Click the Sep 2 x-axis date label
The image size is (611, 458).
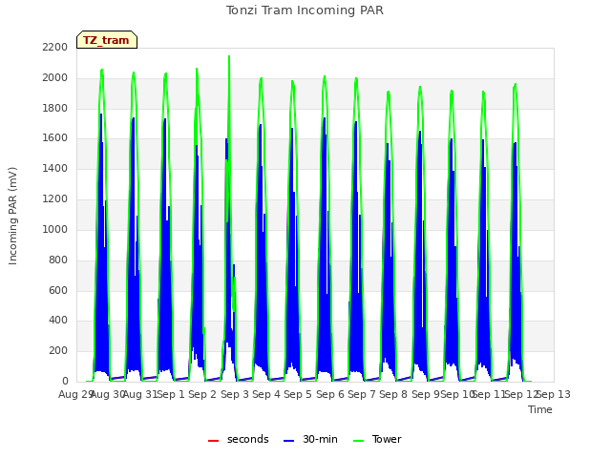[x=202, y=394]
